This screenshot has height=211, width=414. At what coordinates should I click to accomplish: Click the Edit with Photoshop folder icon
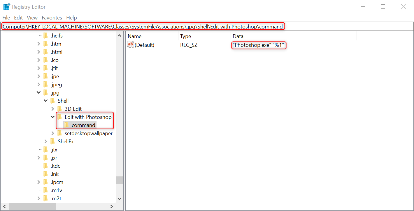point(59,117)
